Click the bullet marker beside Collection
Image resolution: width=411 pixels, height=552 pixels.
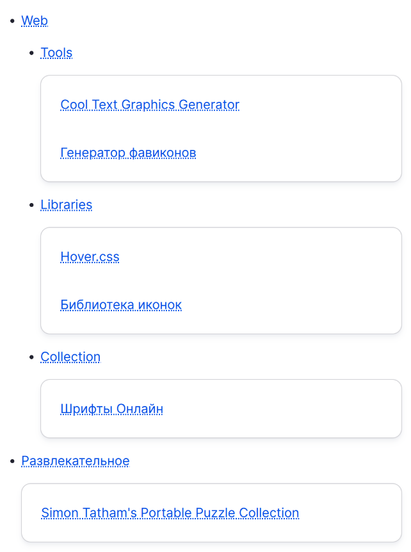(32, 357)
